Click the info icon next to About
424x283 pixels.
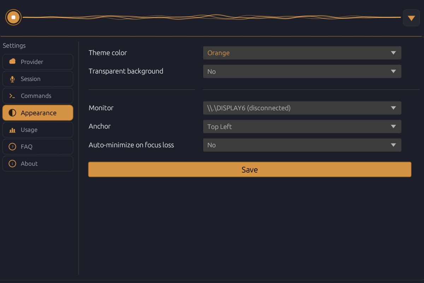12,163
